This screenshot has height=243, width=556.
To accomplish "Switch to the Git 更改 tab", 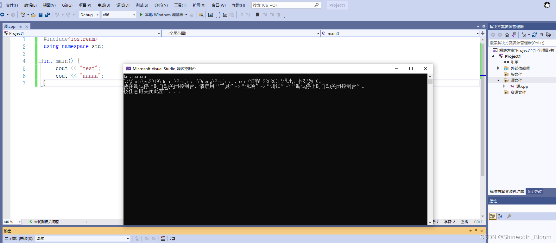I will pos(535,192).
